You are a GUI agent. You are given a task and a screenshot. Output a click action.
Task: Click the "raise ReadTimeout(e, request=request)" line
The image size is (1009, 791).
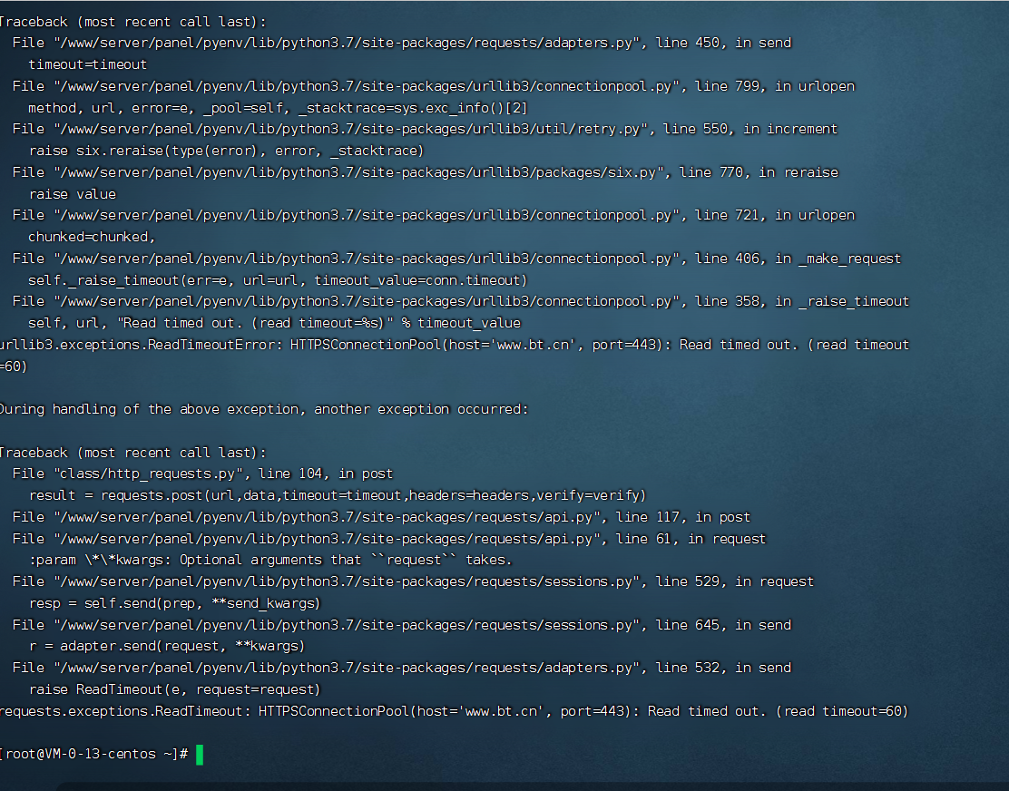tap(174, 689)
